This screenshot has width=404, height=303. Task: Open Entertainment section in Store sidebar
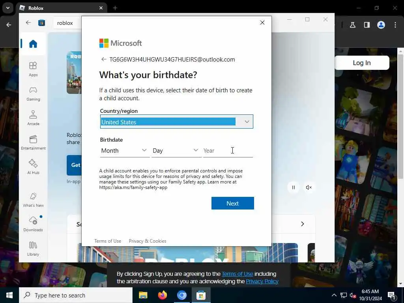33,143
